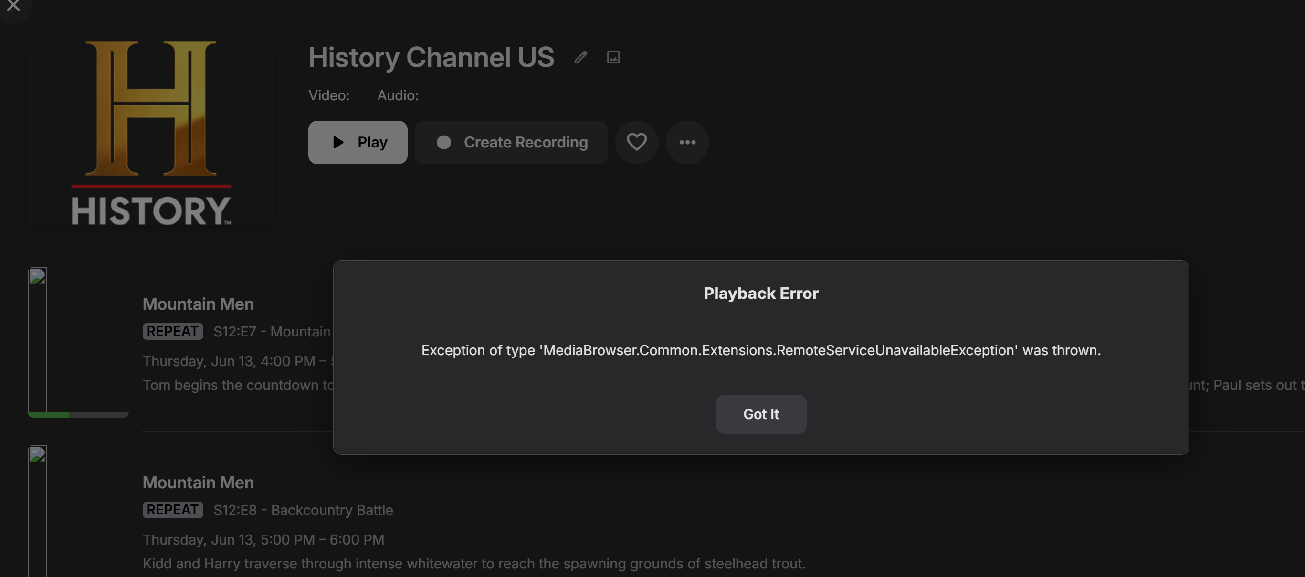Click the S12:E8 - Backcountry Battle episode text
Image resolution: width=1305 pixels, height=577 pixels.
coord(303,510)
